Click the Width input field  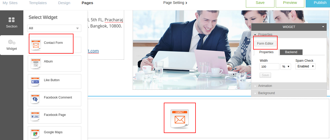(x=269, y=67)
